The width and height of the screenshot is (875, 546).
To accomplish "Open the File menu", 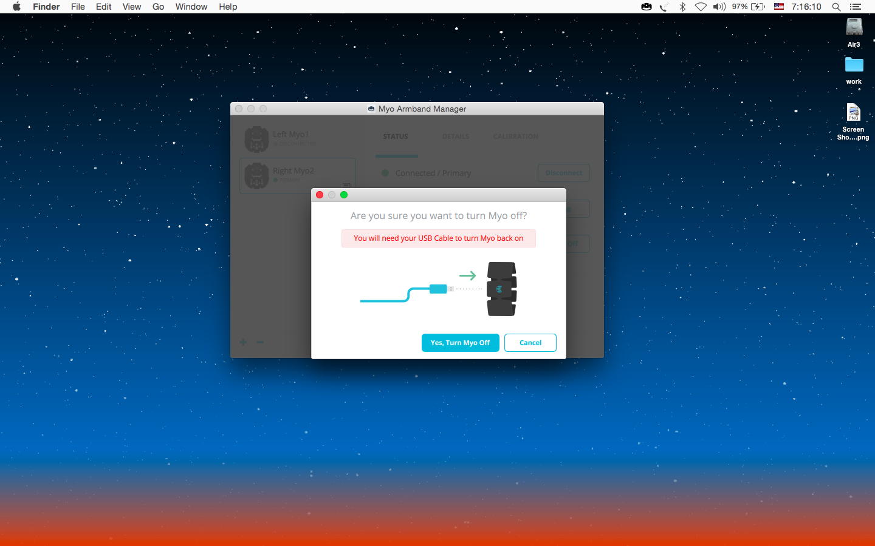I will click(x=78, y=7).
